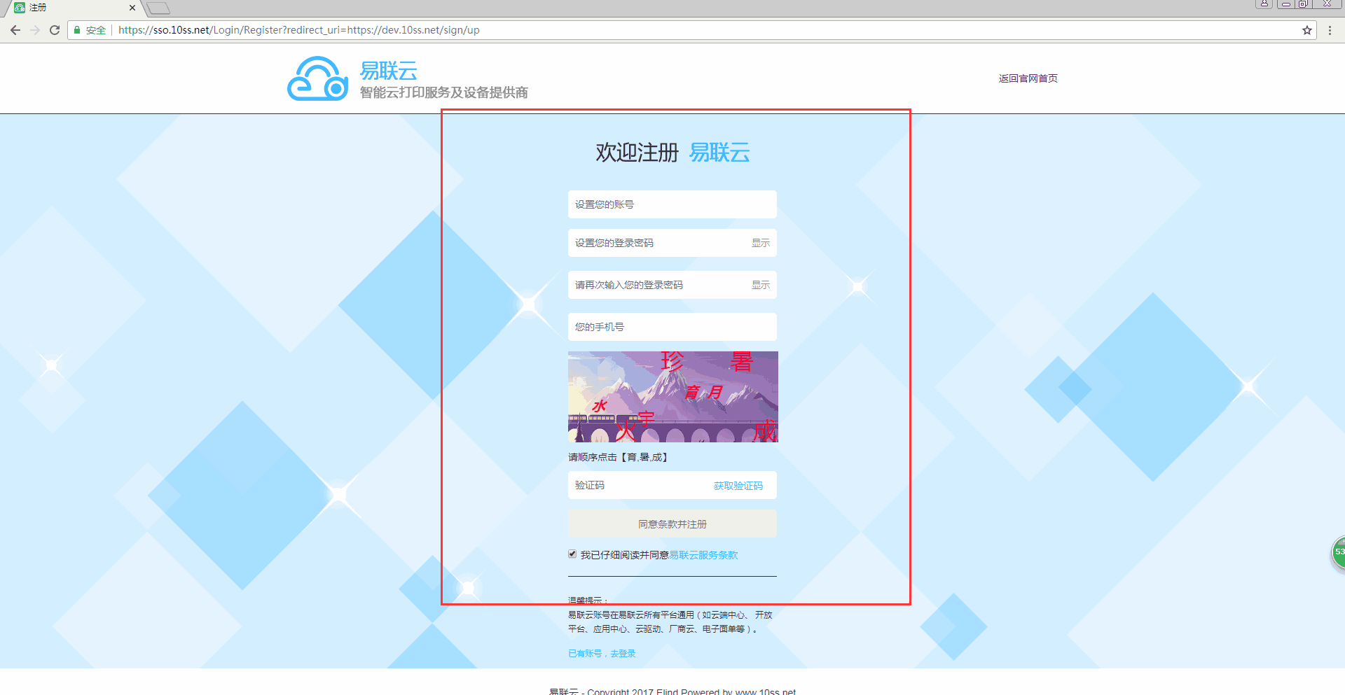Focus the 设置您的账号 field
The image size is (1345, 695).
tap(672, 204)
